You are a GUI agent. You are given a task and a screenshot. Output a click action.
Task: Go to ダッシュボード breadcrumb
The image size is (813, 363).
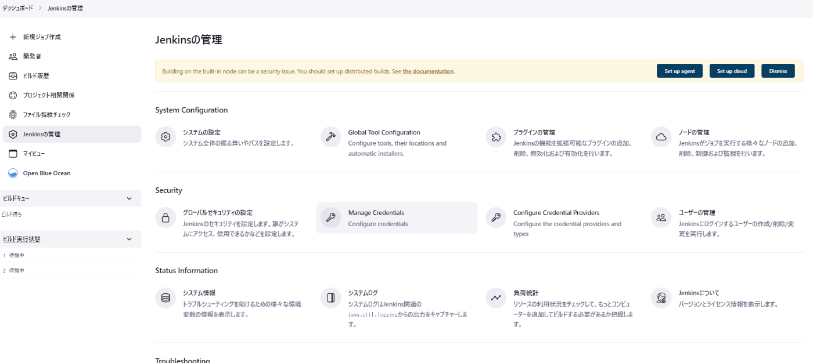(17, 8)
